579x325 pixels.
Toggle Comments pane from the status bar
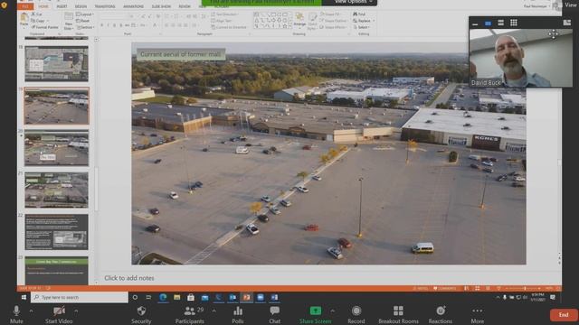tap(444, 289)
